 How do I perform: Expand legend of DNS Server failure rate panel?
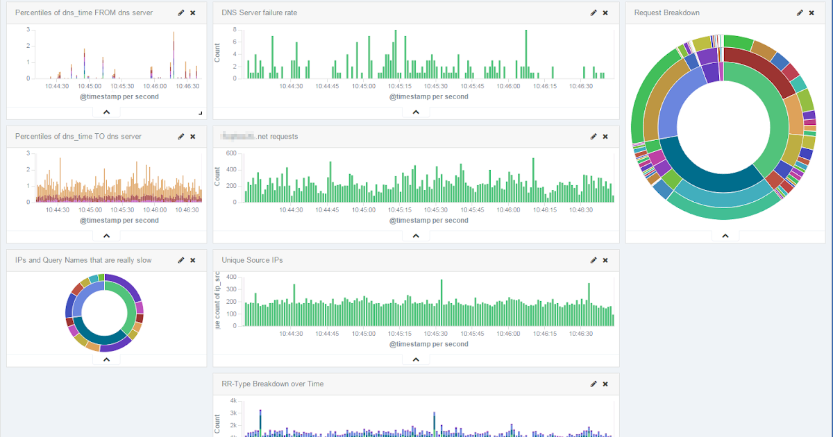(416, 112)
